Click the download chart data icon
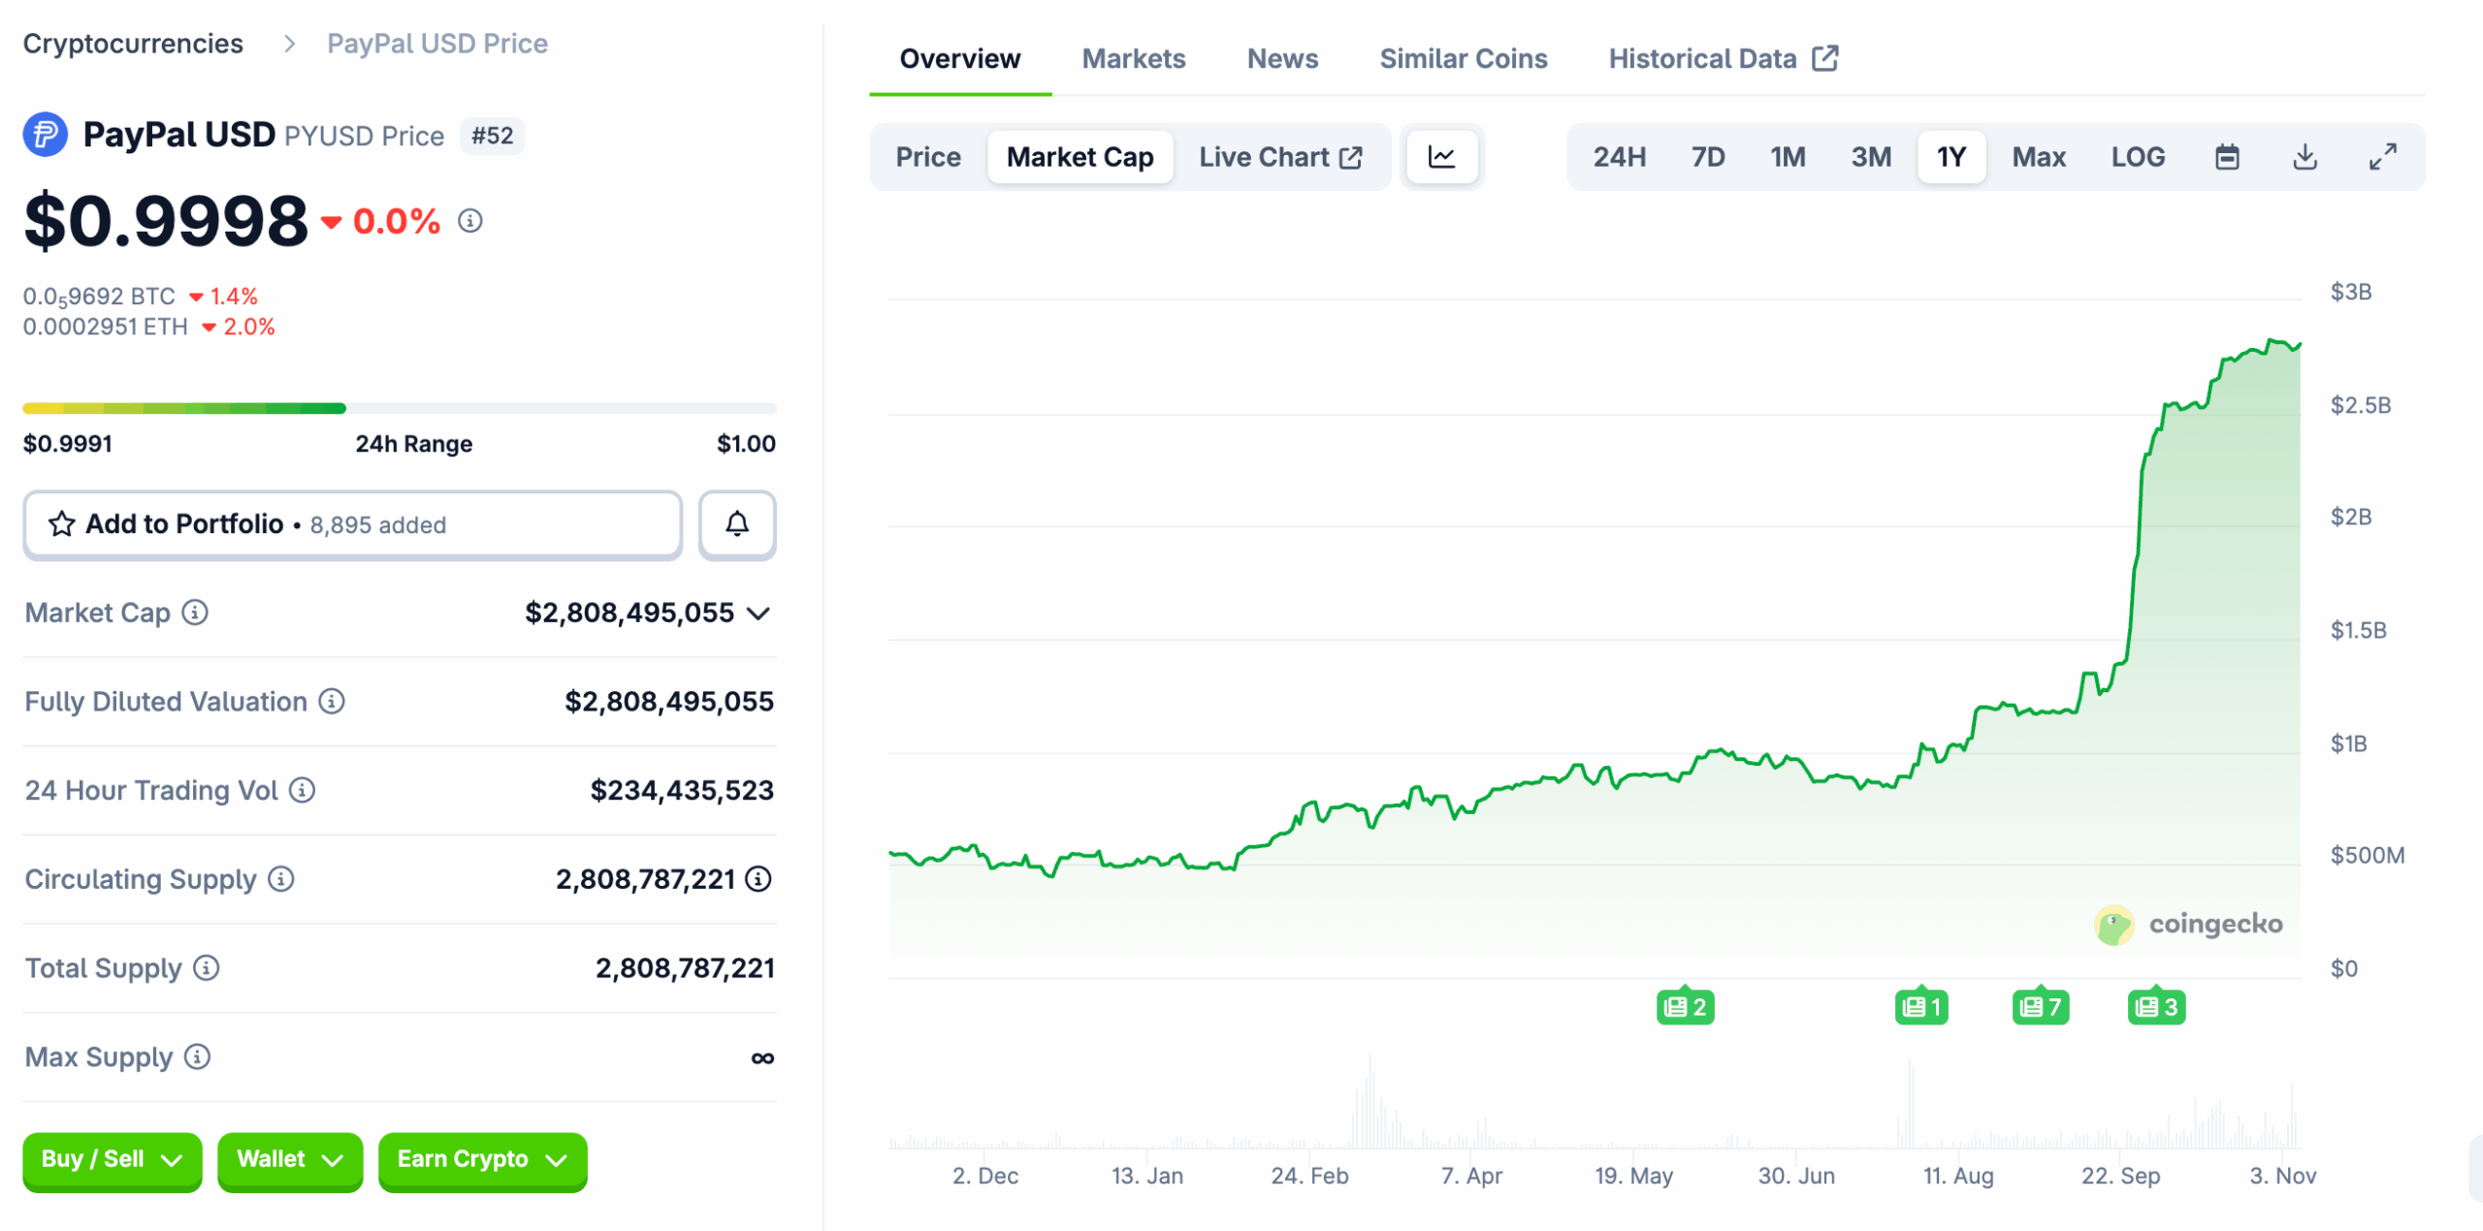The width and height of the screenshot is (2483, 1231). (2305, 157)
